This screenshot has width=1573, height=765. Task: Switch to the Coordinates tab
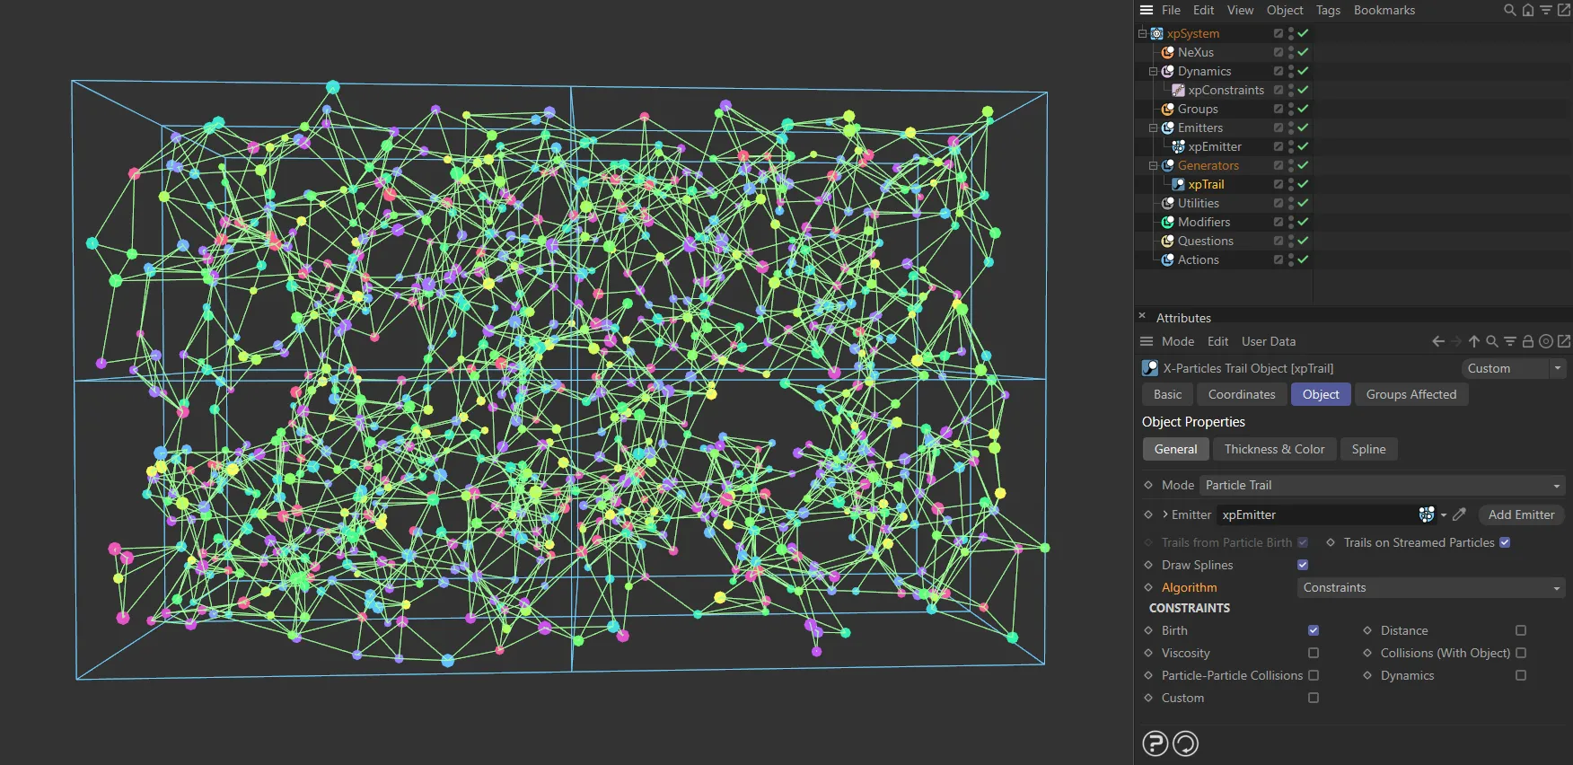tap(1242, 394)
